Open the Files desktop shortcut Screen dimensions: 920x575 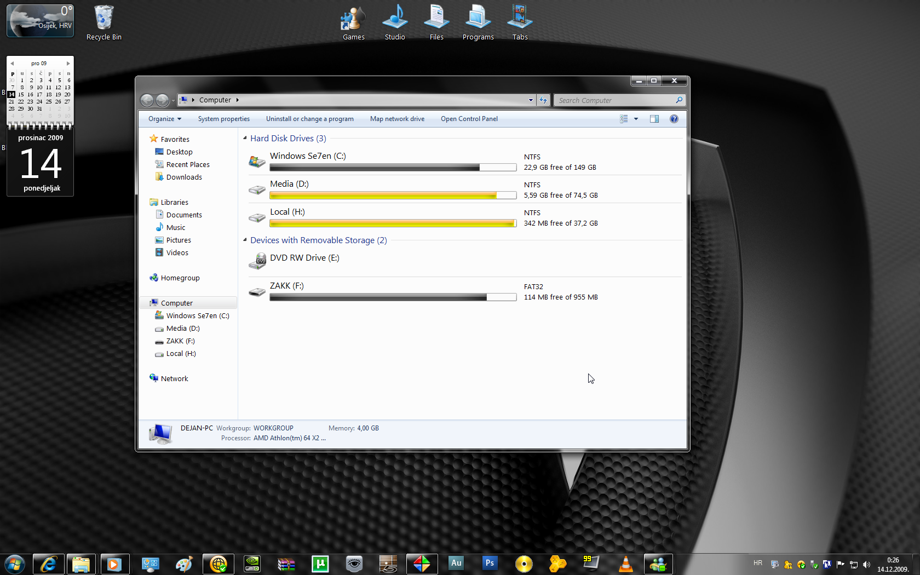click(436, 22)
